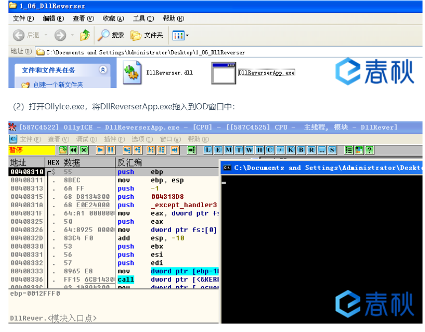Show the Executable modules window via E icon
Image resolution: width=425 pixels, height=332 pixels.
218,150
